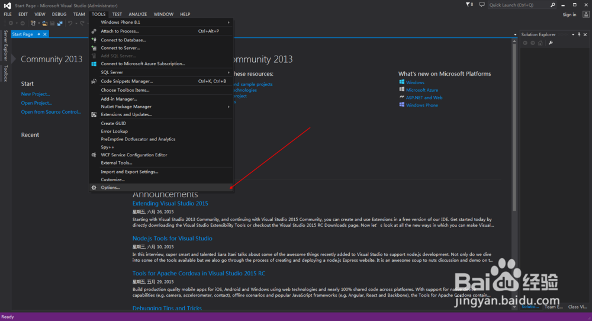Select Import and Export Settings entry
Image resolution: width=592 pixels, height=321 pixels.
(161, 172)
